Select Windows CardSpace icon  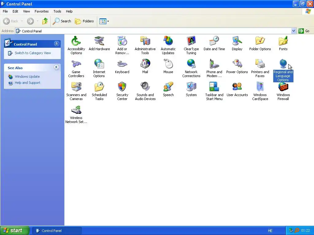tap(260, 87)
